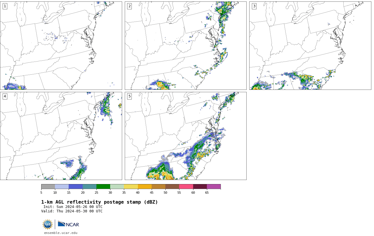Click the colorbar tick label 5

pos(41,193)
